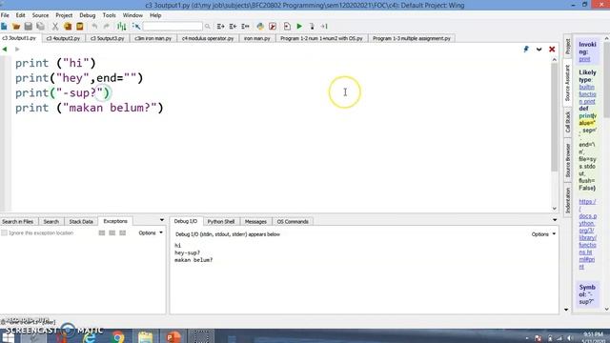Screen dimensions: 610x343
Task: Toggle Ignore this exception location checkbox
Action: click(4, 232)
